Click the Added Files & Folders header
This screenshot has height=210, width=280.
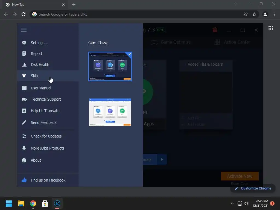tap(205, 64)
